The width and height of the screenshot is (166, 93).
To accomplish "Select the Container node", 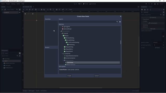I will 67,53.
